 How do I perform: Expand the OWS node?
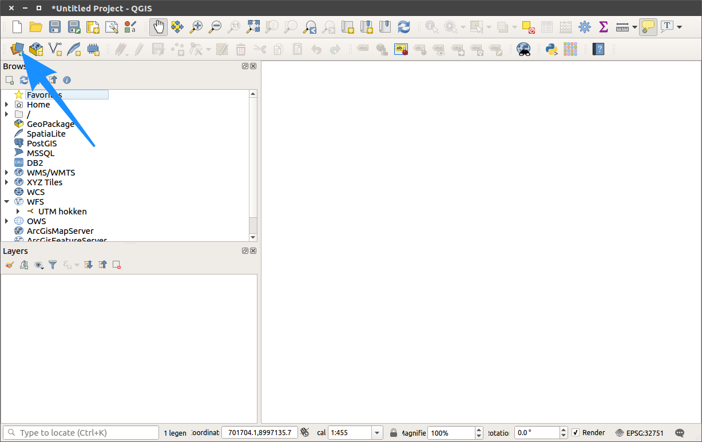pos(6,221)
